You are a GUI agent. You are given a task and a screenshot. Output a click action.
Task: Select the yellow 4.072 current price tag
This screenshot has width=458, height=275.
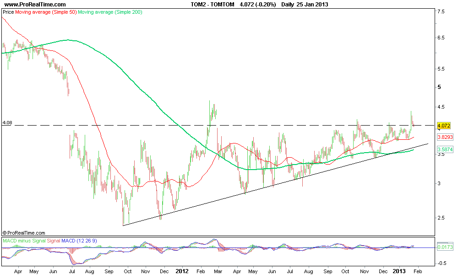(444, 126)
